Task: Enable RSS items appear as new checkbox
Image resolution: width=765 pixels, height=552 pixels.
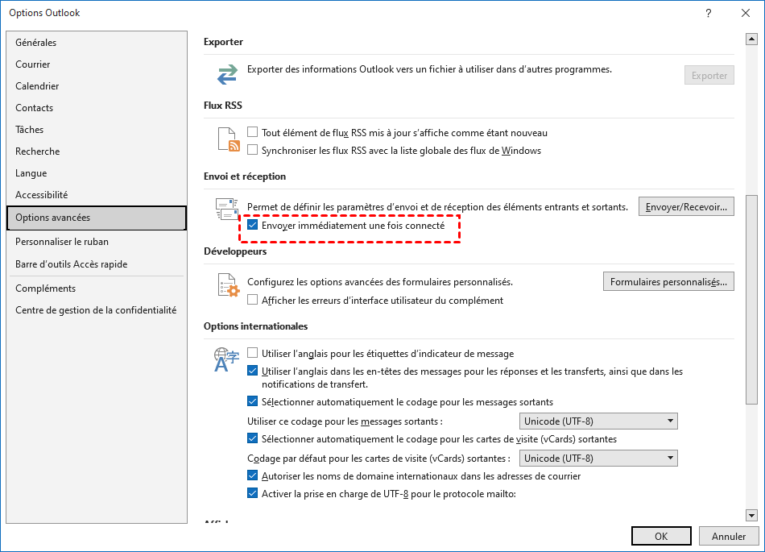Action: point(252,132)
